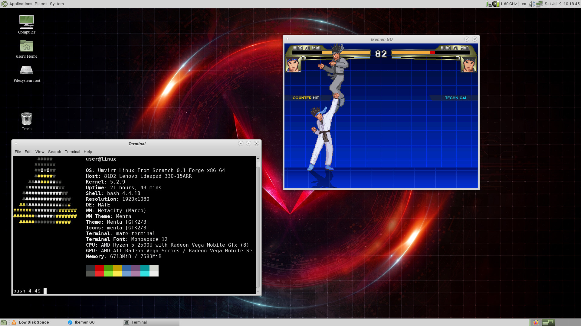Open the Terminal window's Edit menu

pyautogui.click(x=28, y=152)
